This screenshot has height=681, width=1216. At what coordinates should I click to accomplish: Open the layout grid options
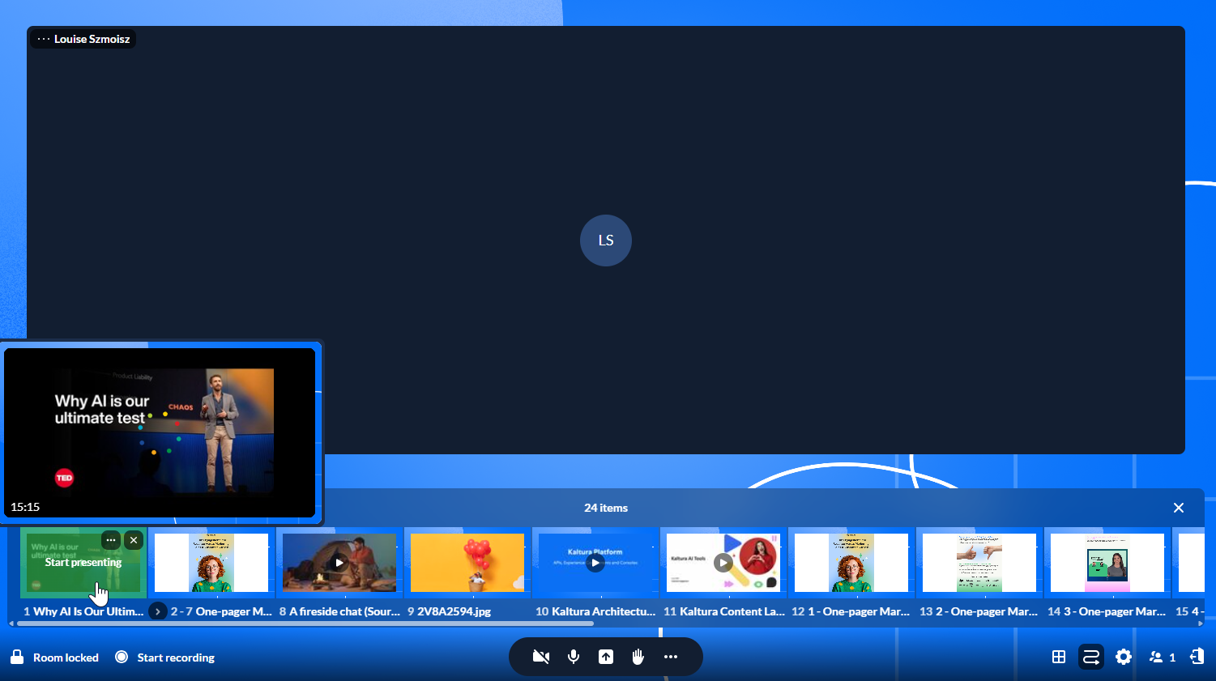click(x=1059, y=657)
